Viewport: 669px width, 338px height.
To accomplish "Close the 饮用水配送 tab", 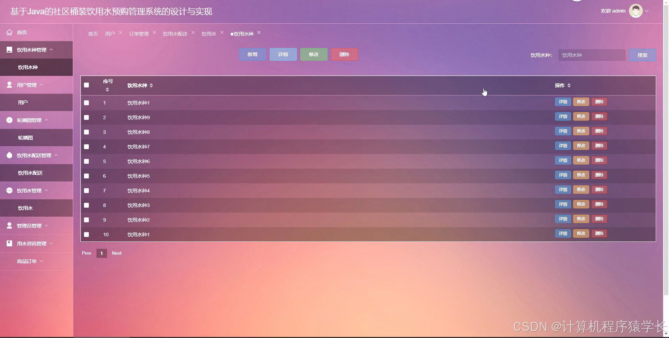I will (x=193, y=32).
